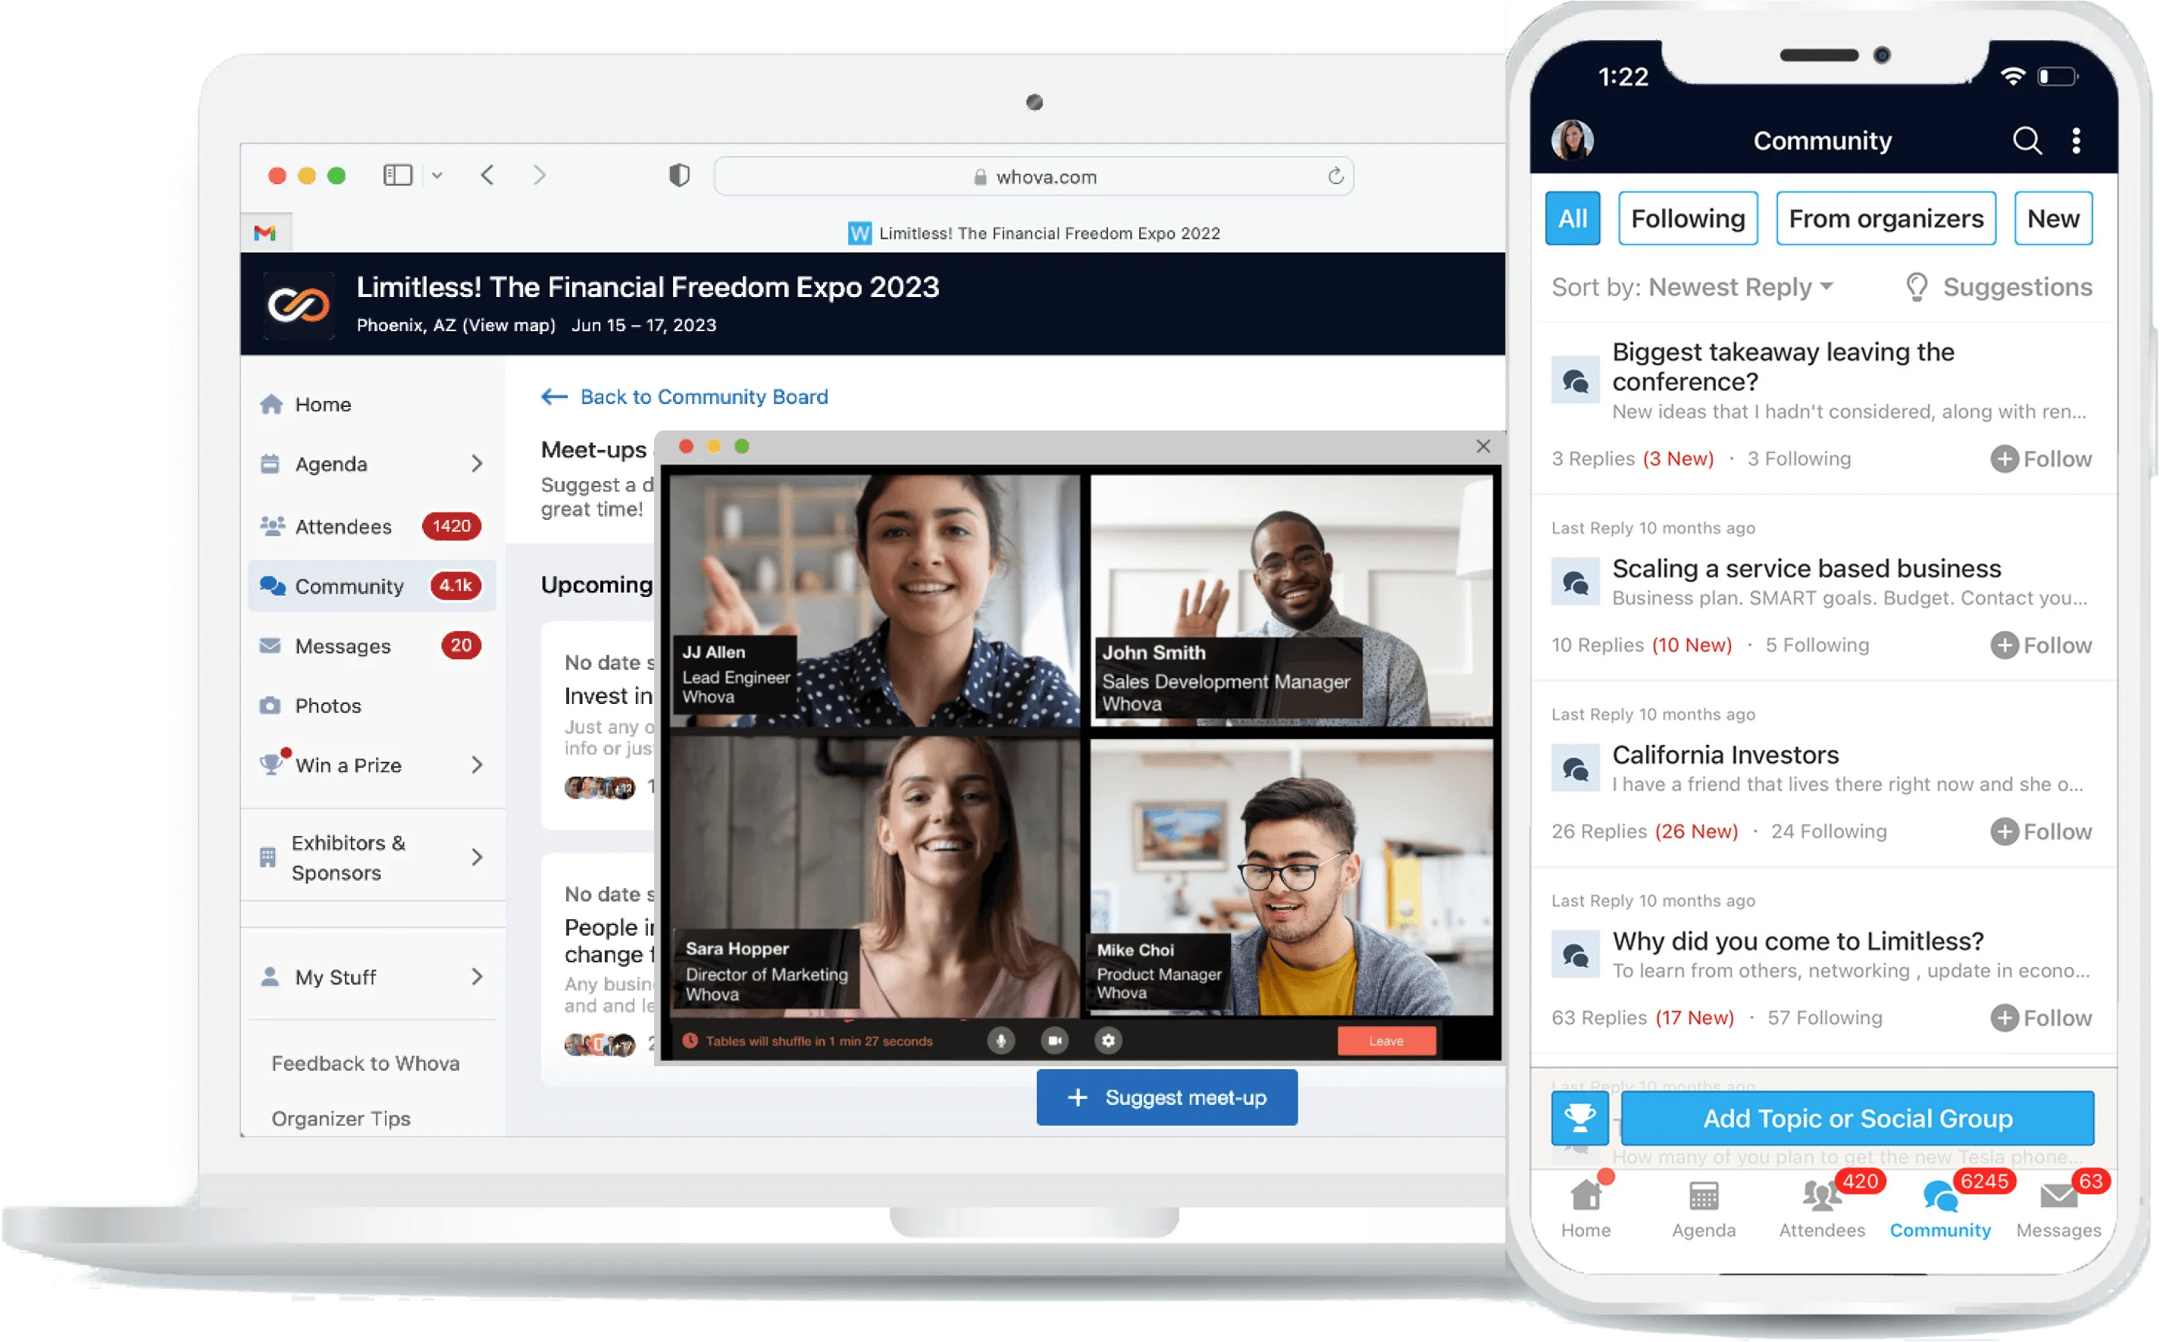Expand the Agenda sidebar section
This screenshot has width=2163, height=1342.
click(x=477, y=463)
